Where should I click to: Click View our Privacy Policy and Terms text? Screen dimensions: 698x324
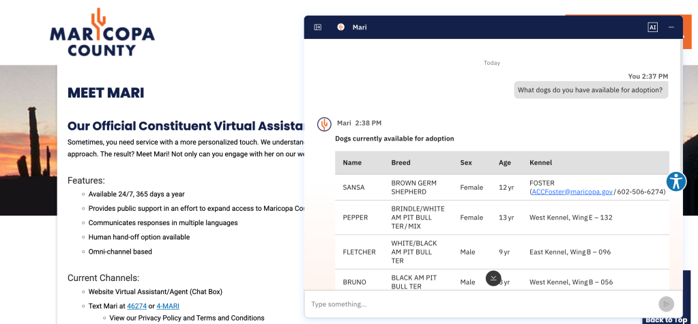187,318
